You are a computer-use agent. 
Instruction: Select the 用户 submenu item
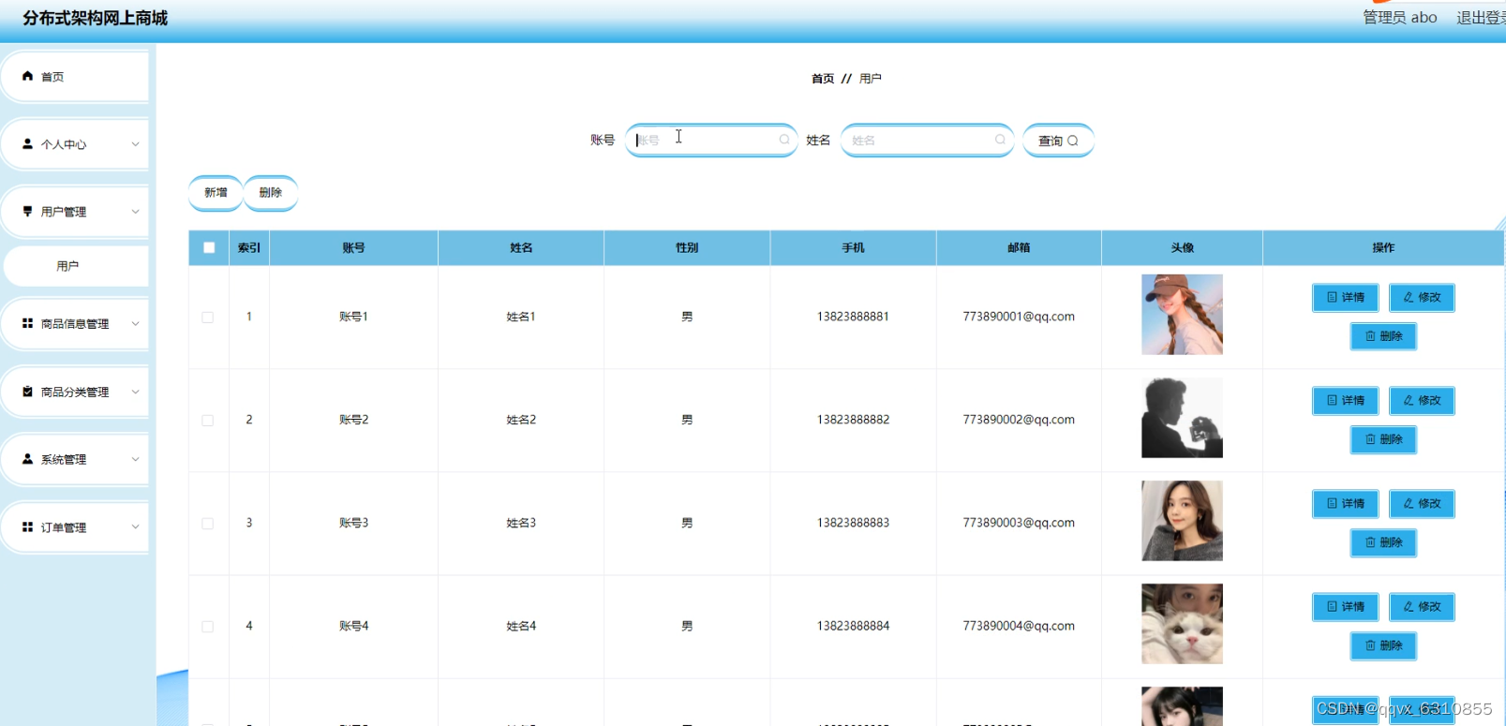76,266
